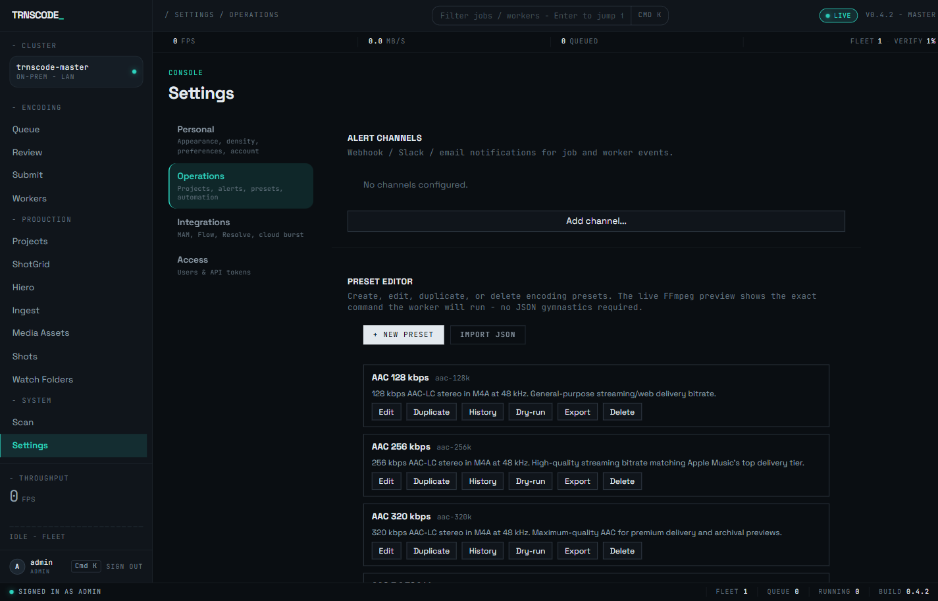Image resolution: width=938 pixels, height=601 pixels.
Task: Click 'SIGNED IN AS ADMIN' status text
Action: click(x=60, y=592)
